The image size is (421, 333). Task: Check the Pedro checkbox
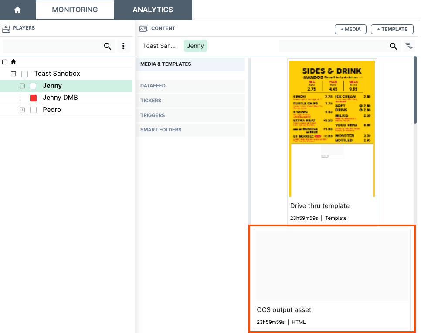[x=33, y=110]
